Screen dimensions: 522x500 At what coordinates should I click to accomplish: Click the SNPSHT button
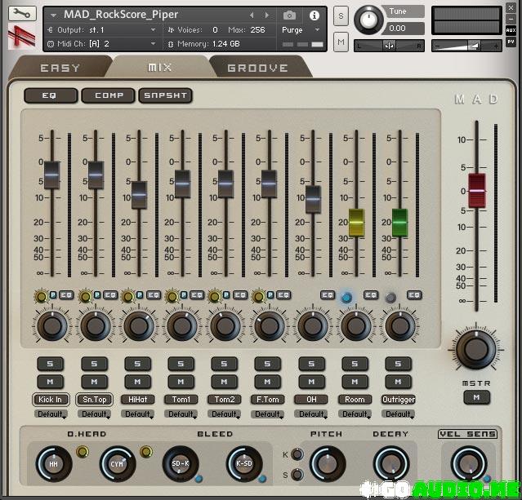(x=165, y=95)
